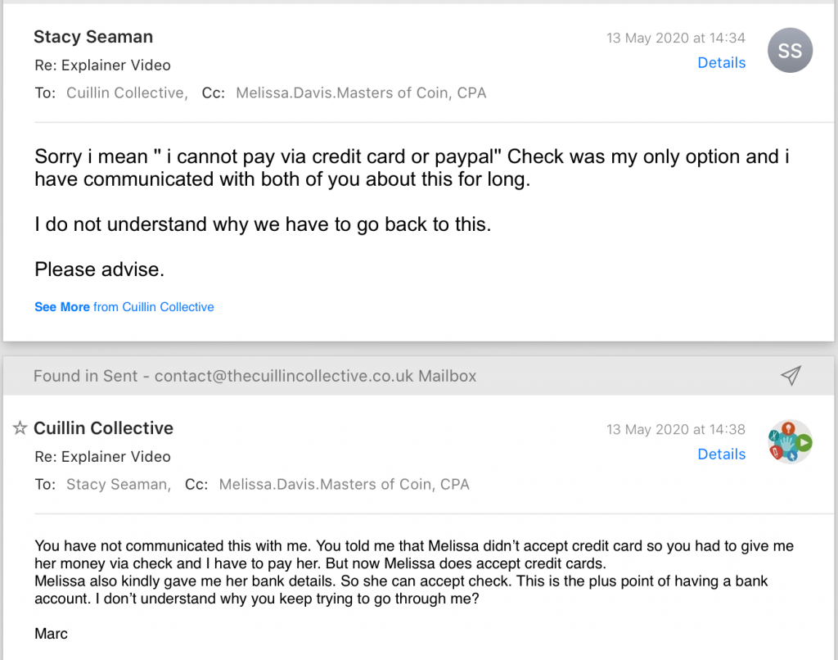Click the paper plane Sent icon
The height and width of the screenshot is (660, 838).
pyautogui.click(x=790, y=376)
